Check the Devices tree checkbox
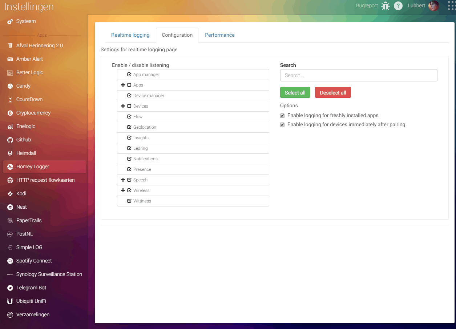The width and height of the screenshot is (456, 329). (x=129, y=106)
